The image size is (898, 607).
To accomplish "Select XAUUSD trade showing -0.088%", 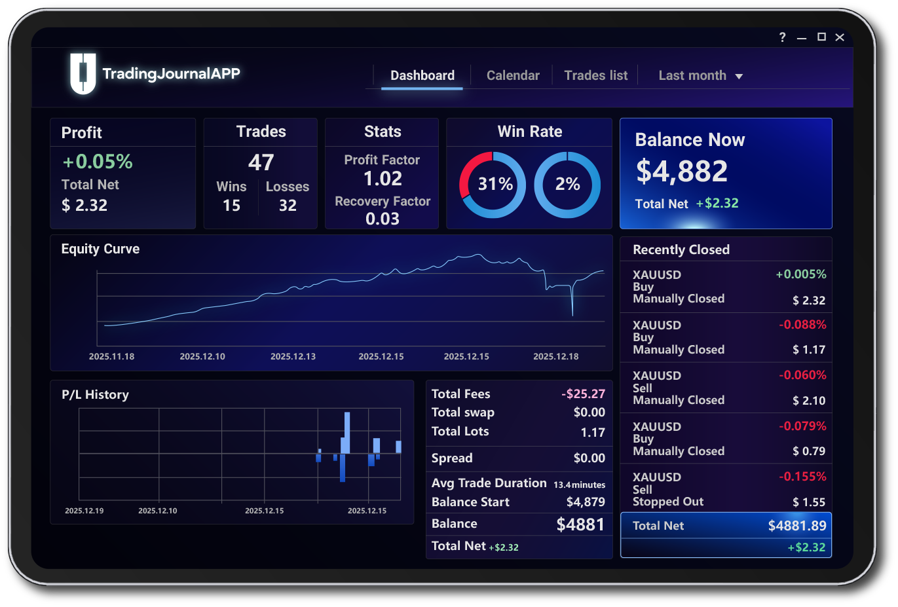I will [726, 337].
